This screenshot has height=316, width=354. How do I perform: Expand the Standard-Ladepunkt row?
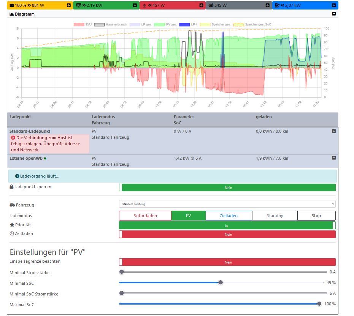[x=334, y=131]
